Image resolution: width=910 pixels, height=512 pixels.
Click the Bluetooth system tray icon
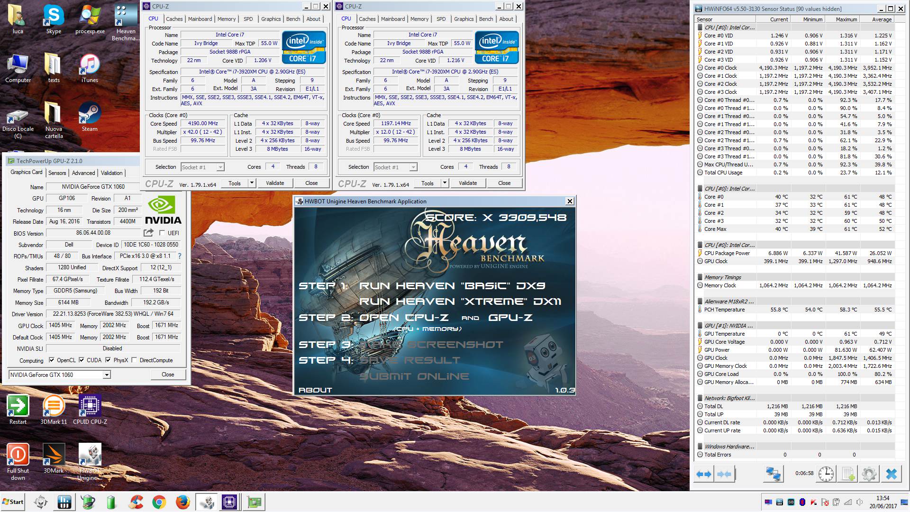click(802, 502)
